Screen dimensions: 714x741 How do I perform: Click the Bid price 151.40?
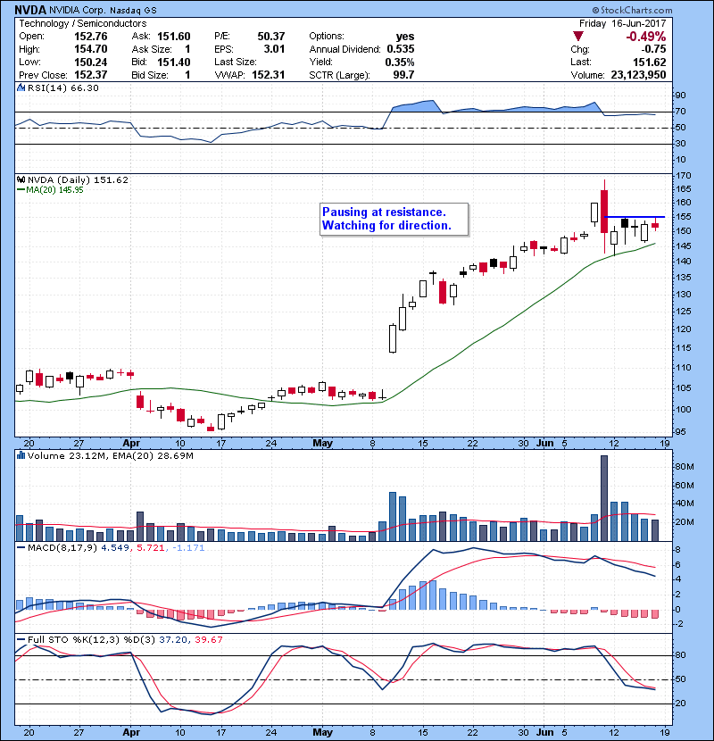174,62
